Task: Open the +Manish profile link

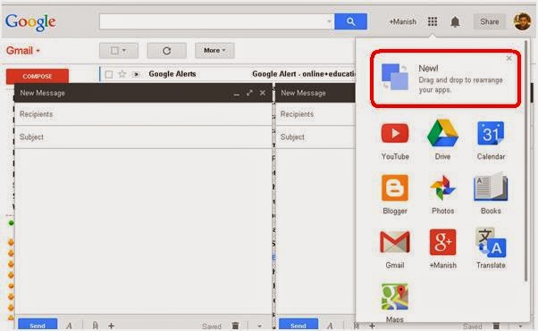Action: pyautogui.click(x=402, y=21)
